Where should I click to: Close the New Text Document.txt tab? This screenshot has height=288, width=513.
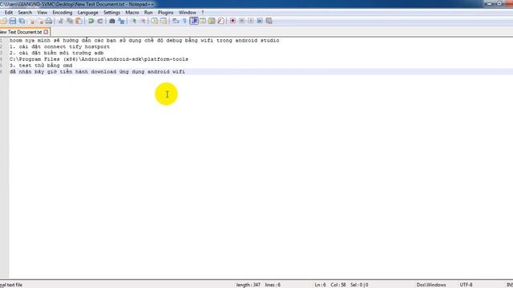[x=46, y=32]
